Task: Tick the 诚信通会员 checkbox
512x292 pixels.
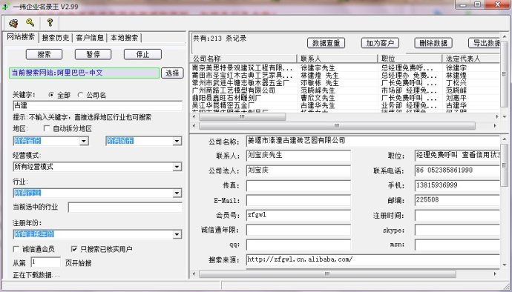Action: 16,249
